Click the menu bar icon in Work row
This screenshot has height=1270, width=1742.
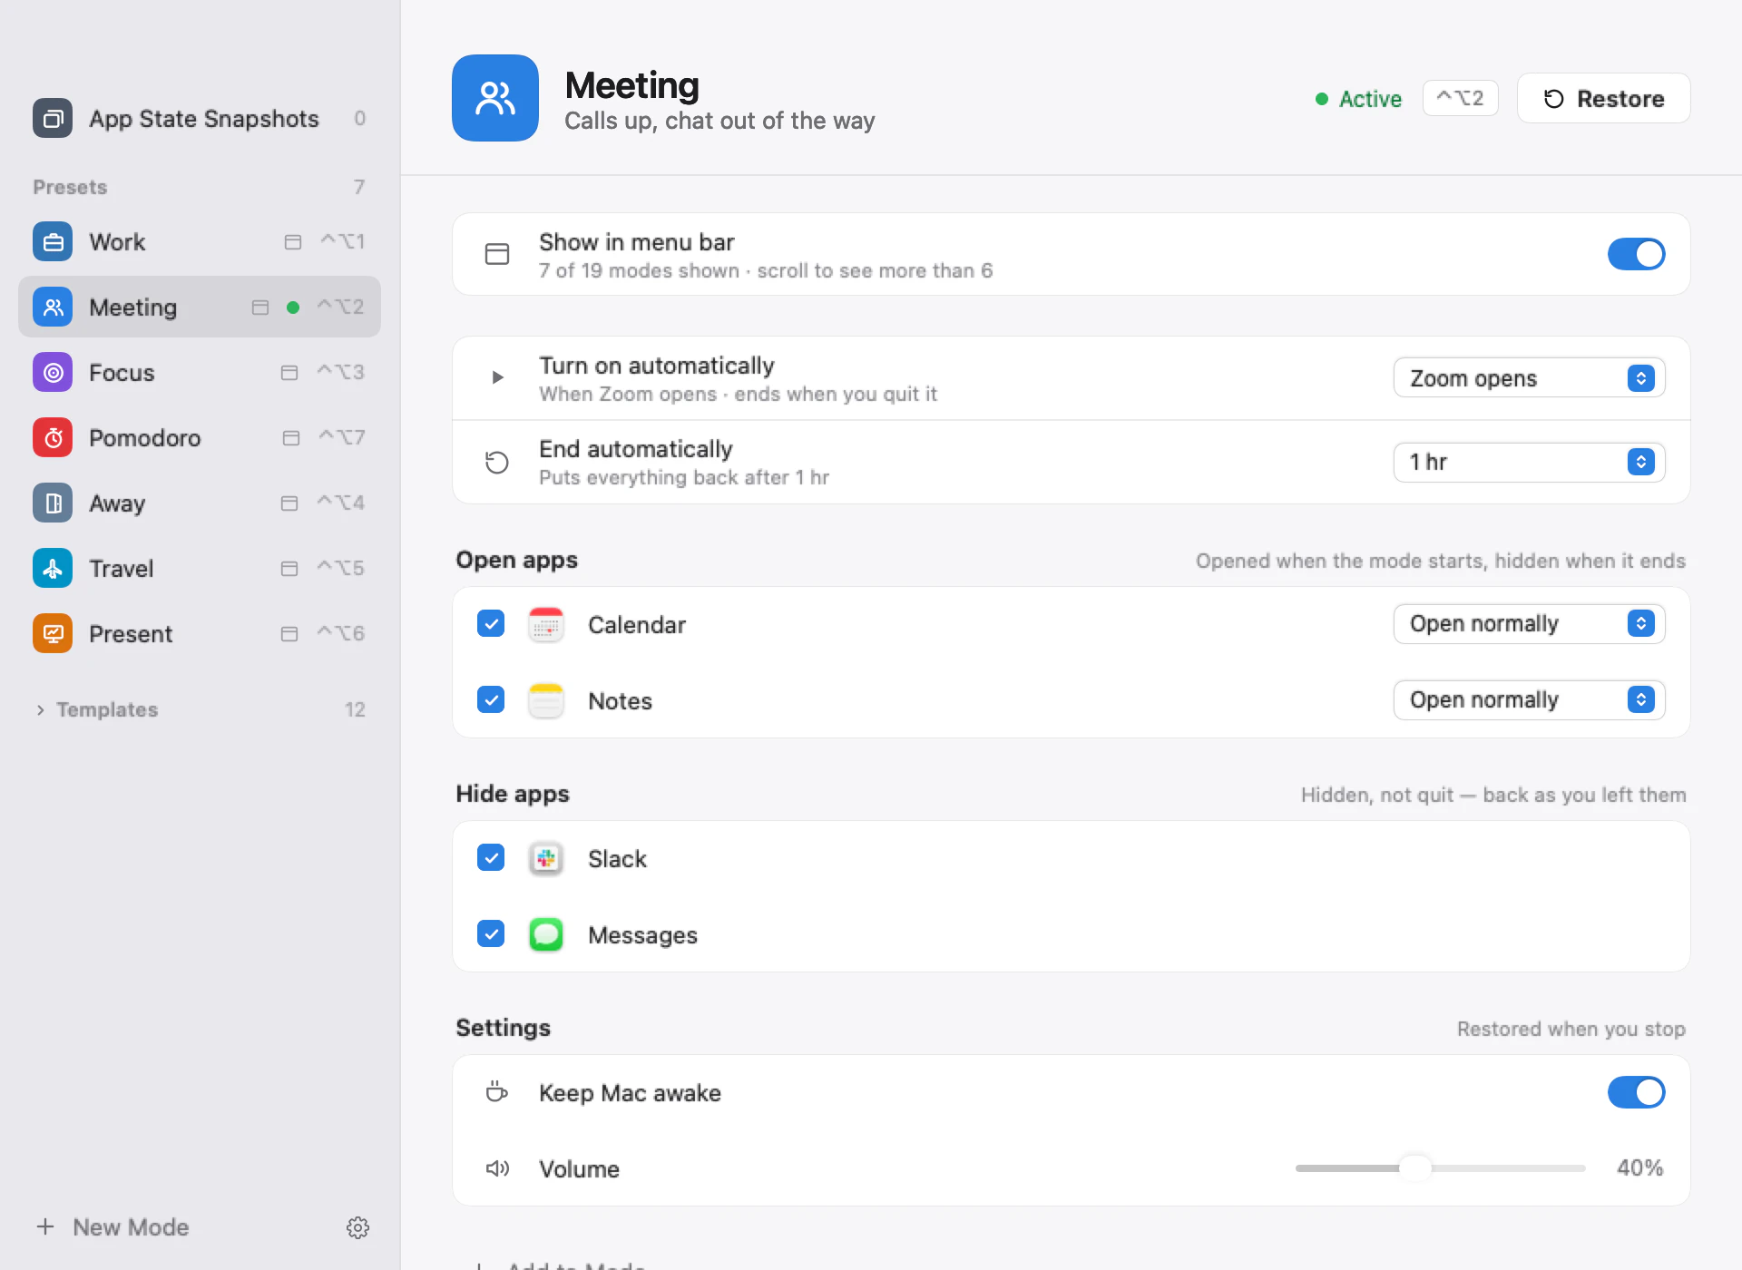293,242
